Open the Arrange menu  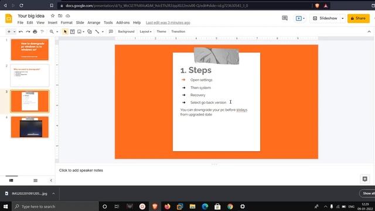(94, 22)
